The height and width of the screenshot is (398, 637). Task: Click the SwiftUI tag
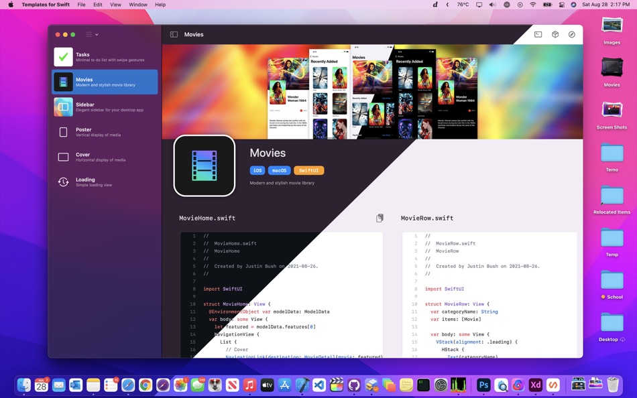tap(308, 171)
